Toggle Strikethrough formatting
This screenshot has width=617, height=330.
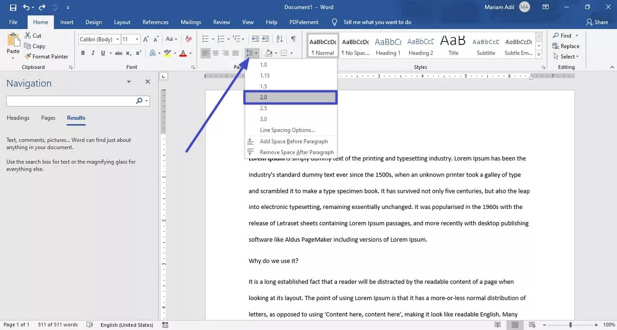[x=119, y=53]
